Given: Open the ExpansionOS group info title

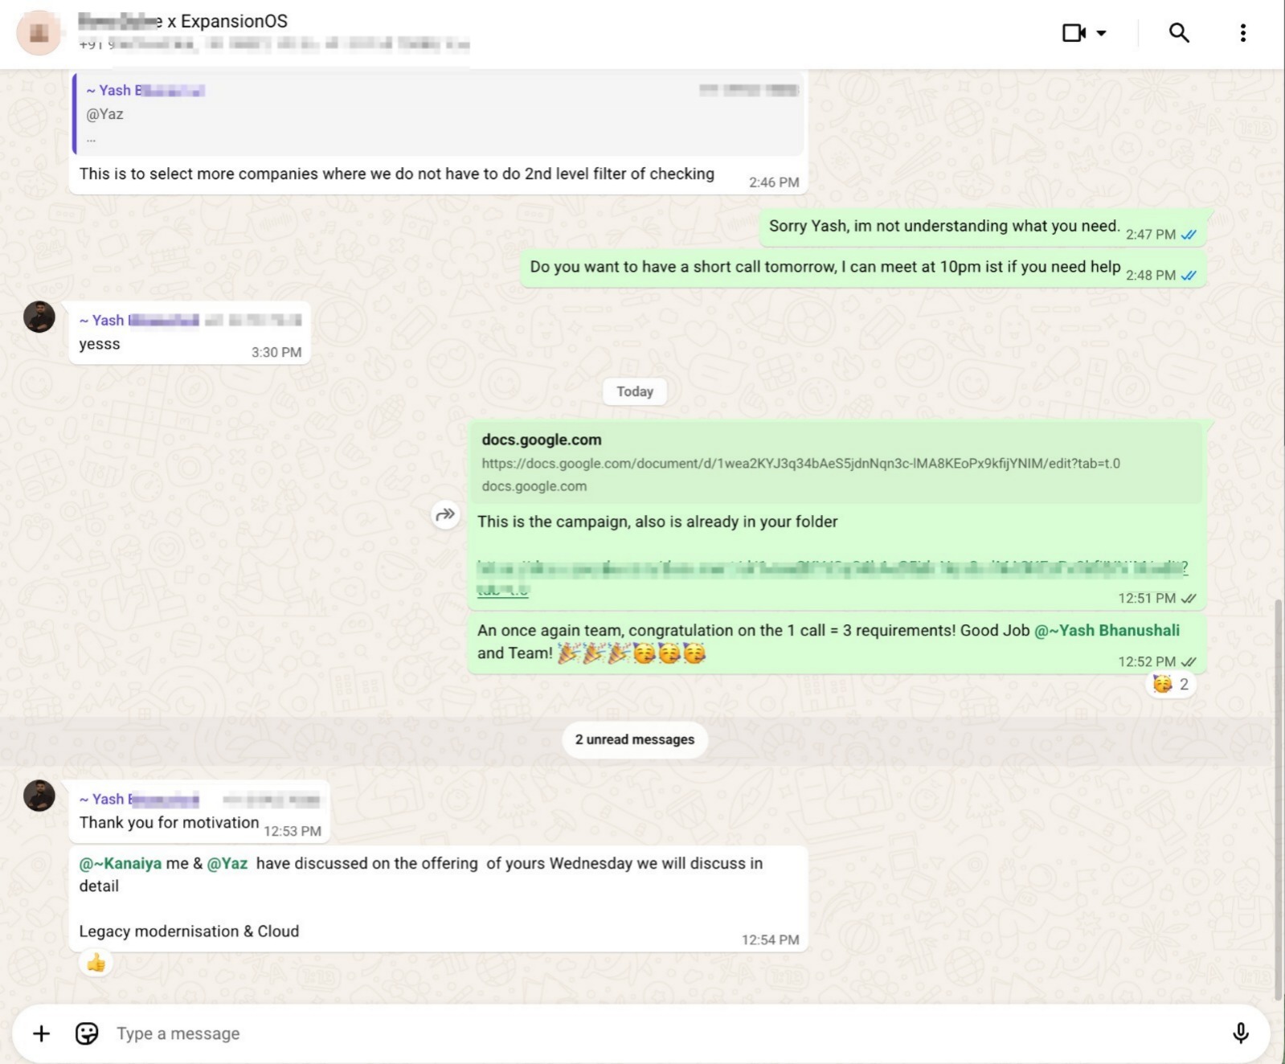Looking at the screenshot, I should 182,22.
